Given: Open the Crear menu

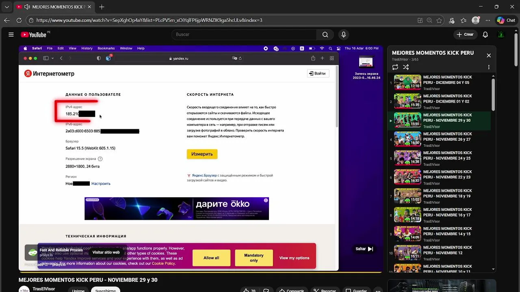Looking at the screenshot, I should click(x=465, y=34).
